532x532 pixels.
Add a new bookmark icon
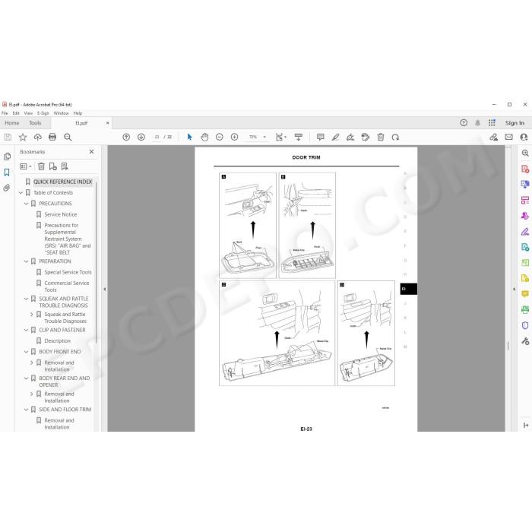pos(53,166)
